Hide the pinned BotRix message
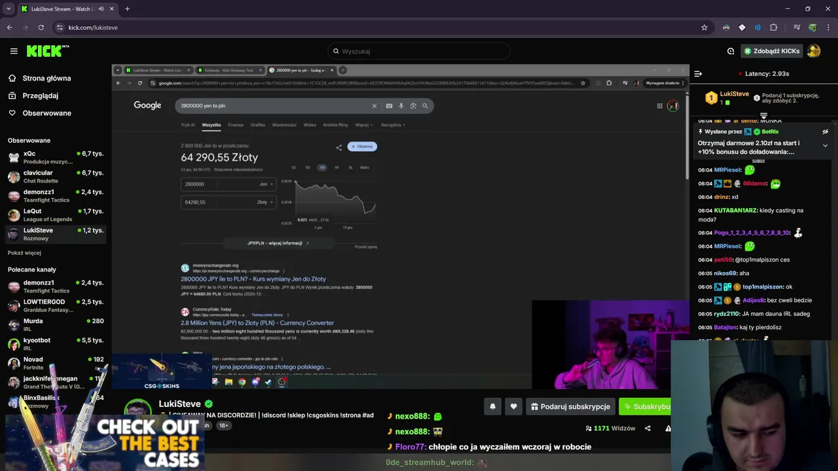This screenshot has width=838, height=471. [825, 131]
